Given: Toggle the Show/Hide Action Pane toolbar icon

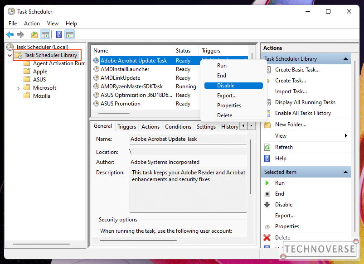Looking at the screenshot, I should (x=70, y=35).
